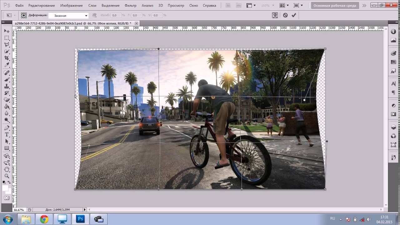Select the Blur tool

coord(7,113)
